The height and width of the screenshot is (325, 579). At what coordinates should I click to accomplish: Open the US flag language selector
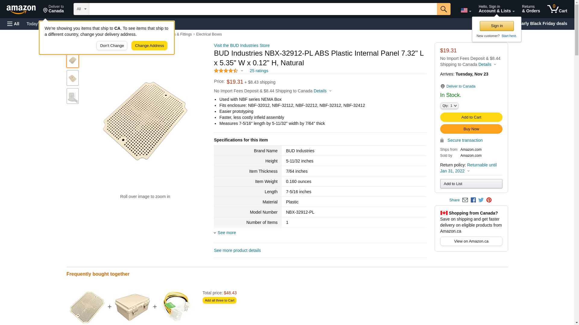click(466, 11)
